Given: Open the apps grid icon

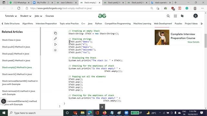Looking at the screenshot, I should pos(175,16).
